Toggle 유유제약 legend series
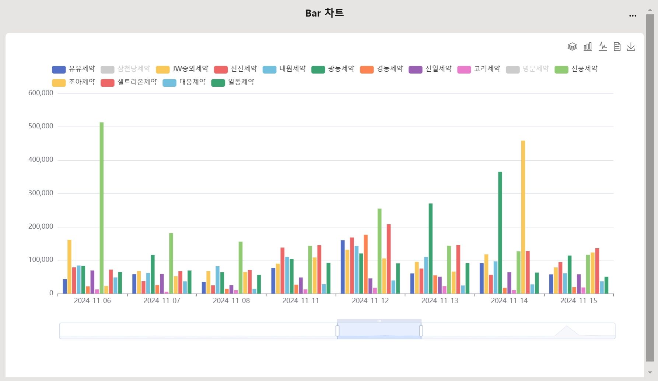The height and width of the screenshot is (381, 658). (x=73, y=69)
